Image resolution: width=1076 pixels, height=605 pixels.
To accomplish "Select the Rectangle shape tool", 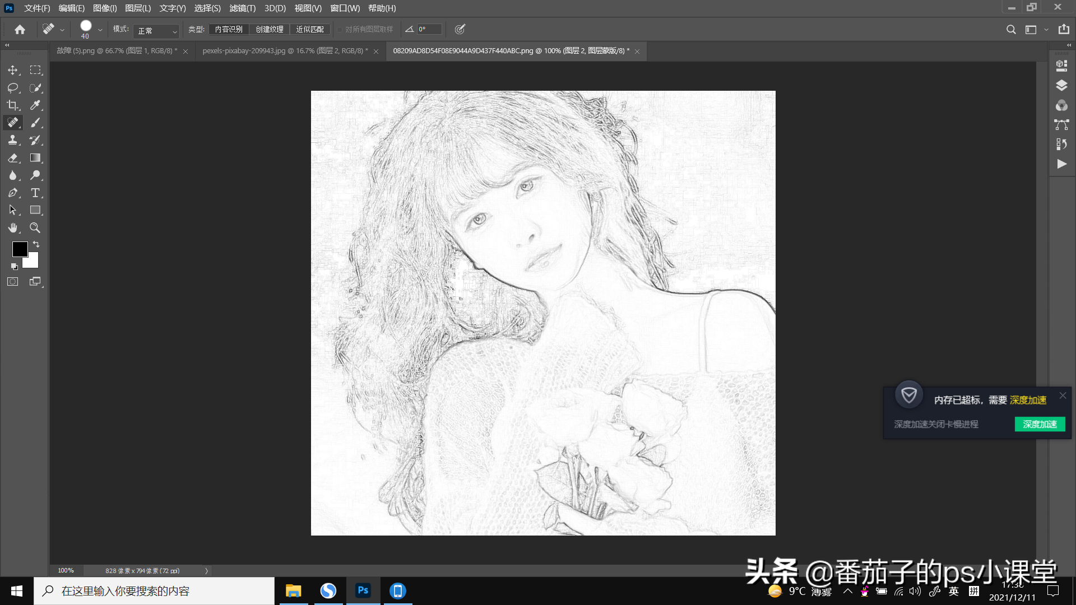I will 35,210.
